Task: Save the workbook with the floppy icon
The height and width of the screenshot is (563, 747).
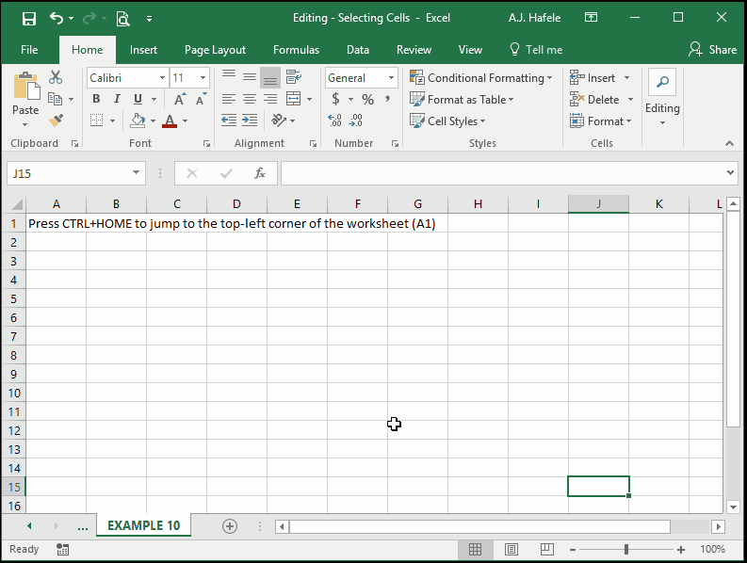Action: (29, 19)
